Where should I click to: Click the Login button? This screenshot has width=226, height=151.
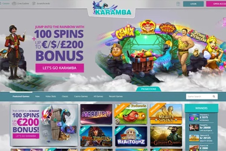[x=193, y=4]
